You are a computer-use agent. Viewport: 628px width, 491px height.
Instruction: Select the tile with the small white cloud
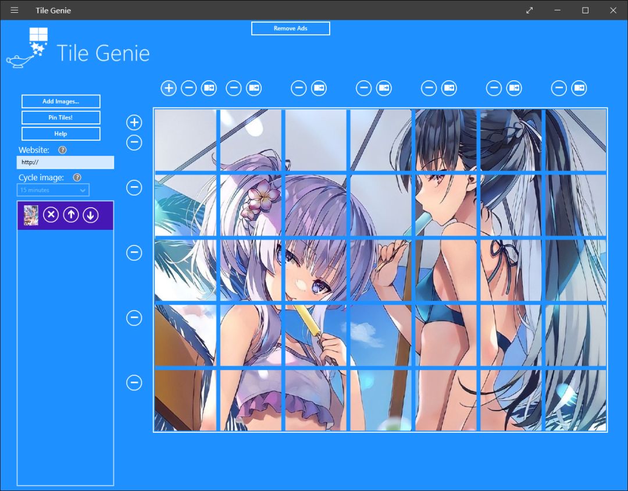tap(380, 335)
